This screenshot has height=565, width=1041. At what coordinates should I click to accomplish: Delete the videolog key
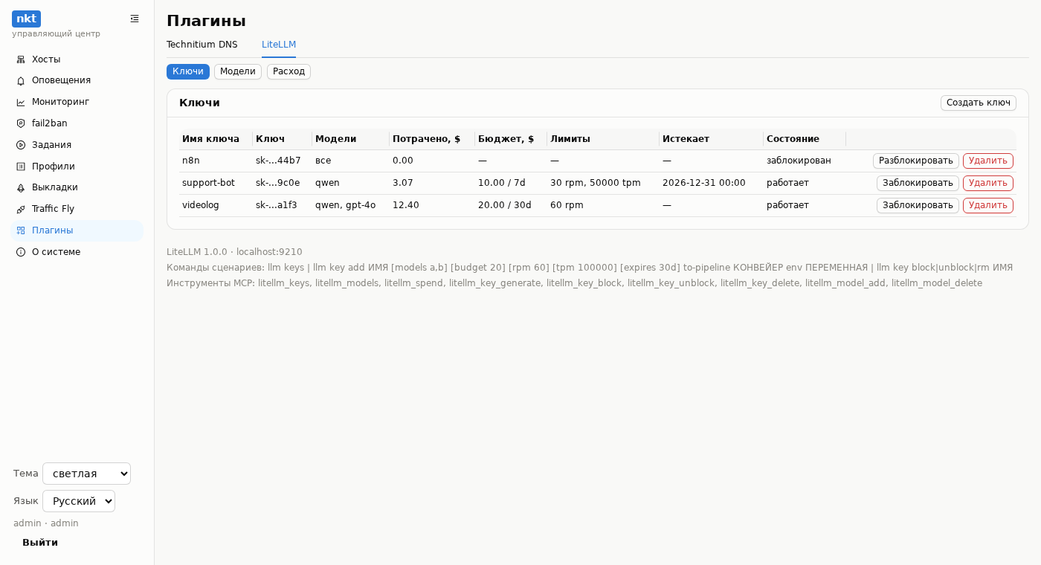988,205
